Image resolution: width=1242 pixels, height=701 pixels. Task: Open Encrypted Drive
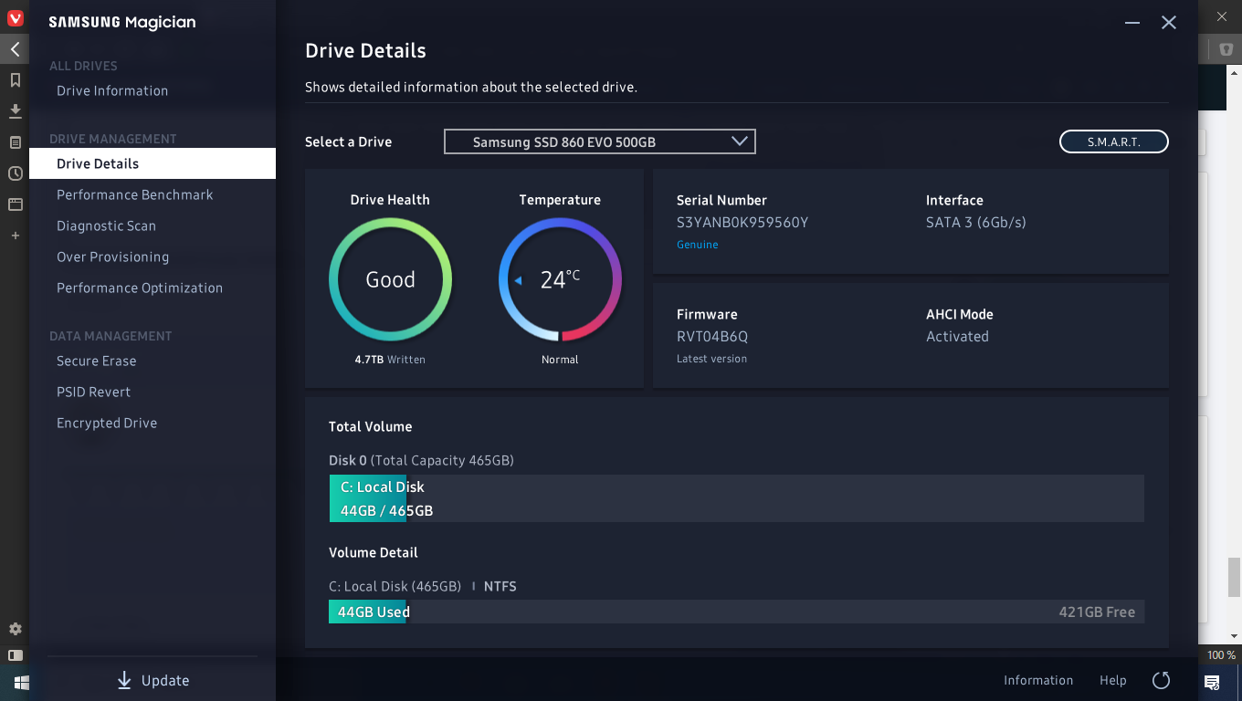tap(107, 423)
